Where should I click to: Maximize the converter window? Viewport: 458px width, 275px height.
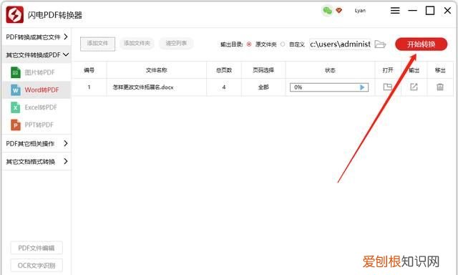pyautogui.click(x=430, y=11)
